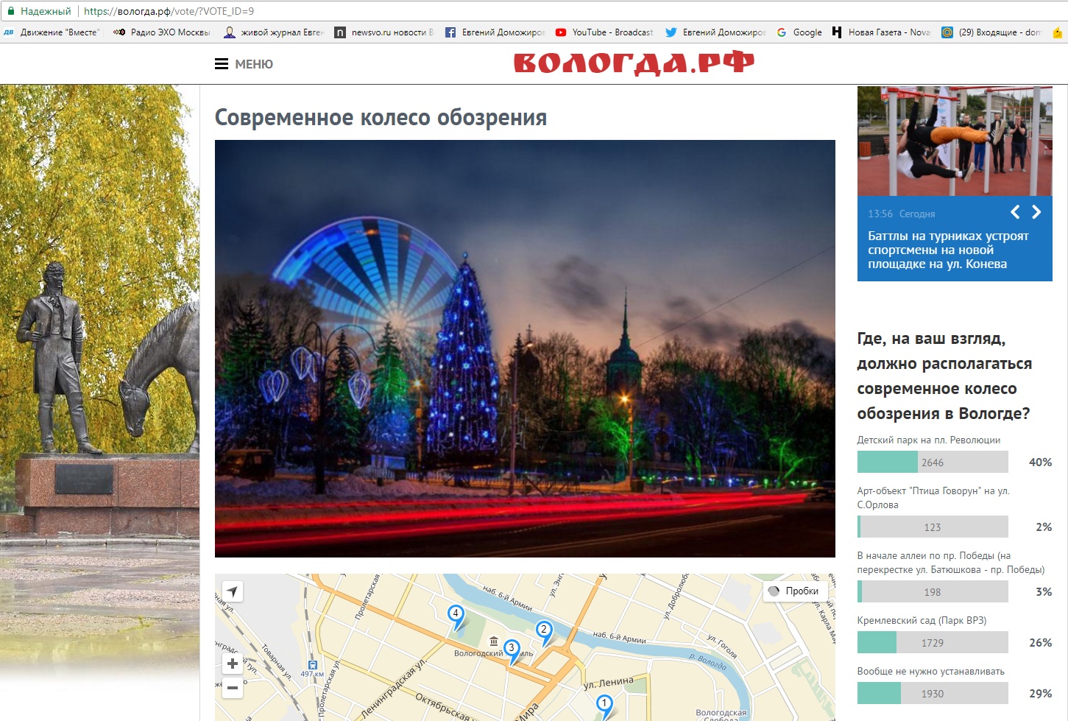1068x721 pixels.
Task: Show next news slide arrow
Action: coord(1036,212)
